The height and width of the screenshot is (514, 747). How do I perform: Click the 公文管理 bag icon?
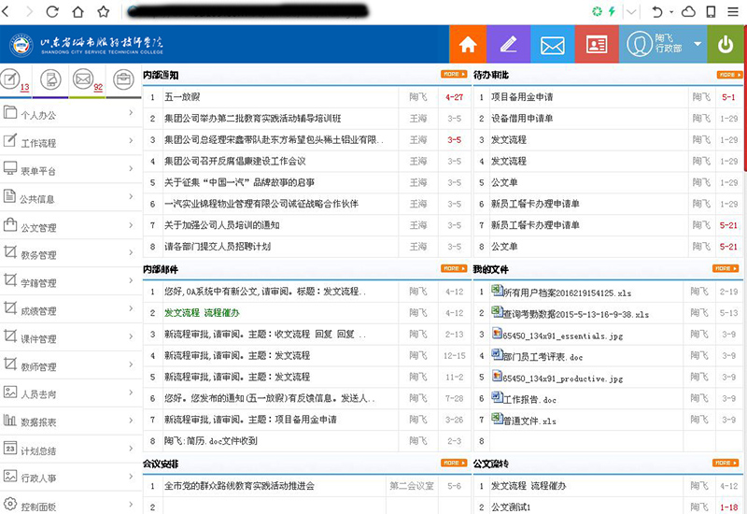tap(10, 224)
